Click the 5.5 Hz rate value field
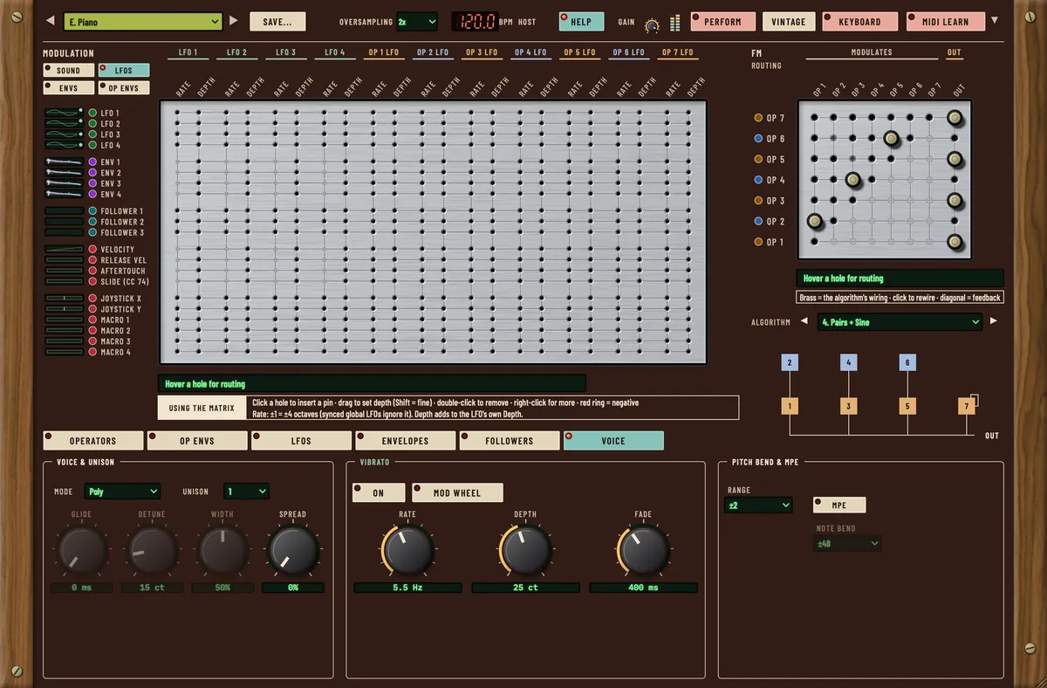 click(407, 588)
